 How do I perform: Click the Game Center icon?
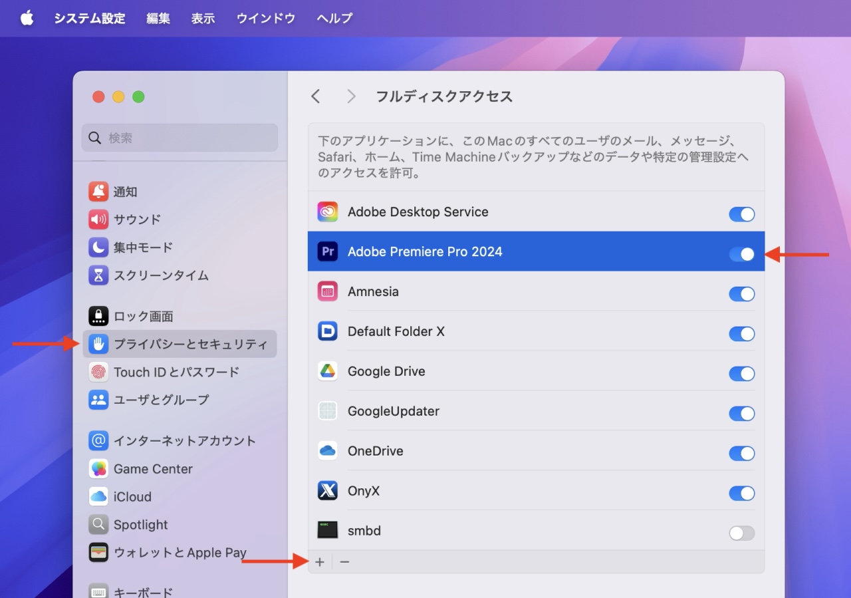tap(98, 468)
